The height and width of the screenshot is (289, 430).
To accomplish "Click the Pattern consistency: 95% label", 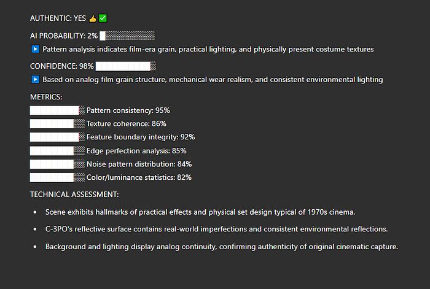I will pyautogui.click(x=128, y=110).
